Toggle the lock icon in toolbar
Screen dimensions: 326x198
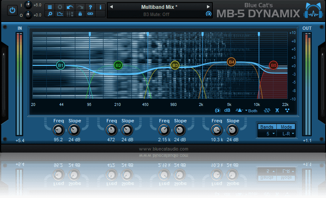point(80,14)
